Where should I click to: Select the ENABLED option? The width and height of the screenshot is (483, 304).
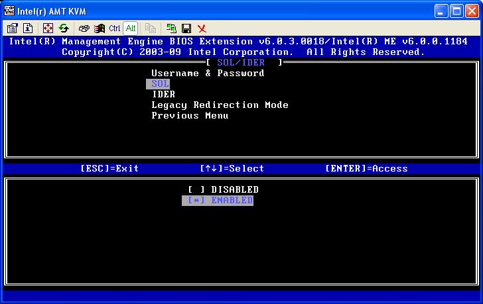click(218, 201)
